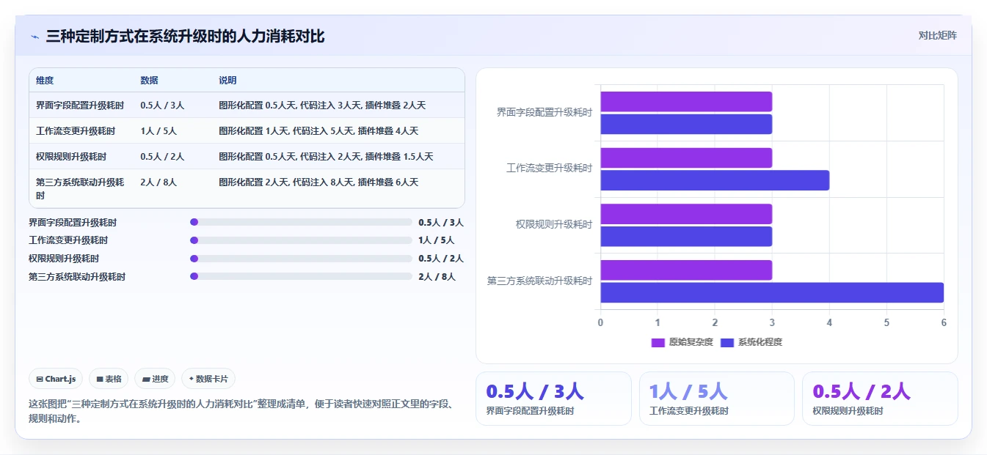Click the progress bar for 权限规则升级耗时

301,259
